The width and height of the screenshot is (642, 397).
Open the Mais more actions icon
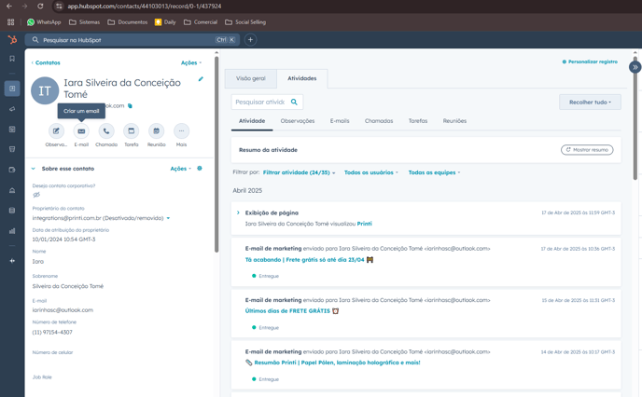[x=181, y=131]
